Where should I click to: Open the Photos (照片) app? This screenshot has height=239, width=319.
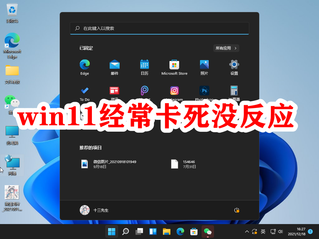[x=204, y=67]
